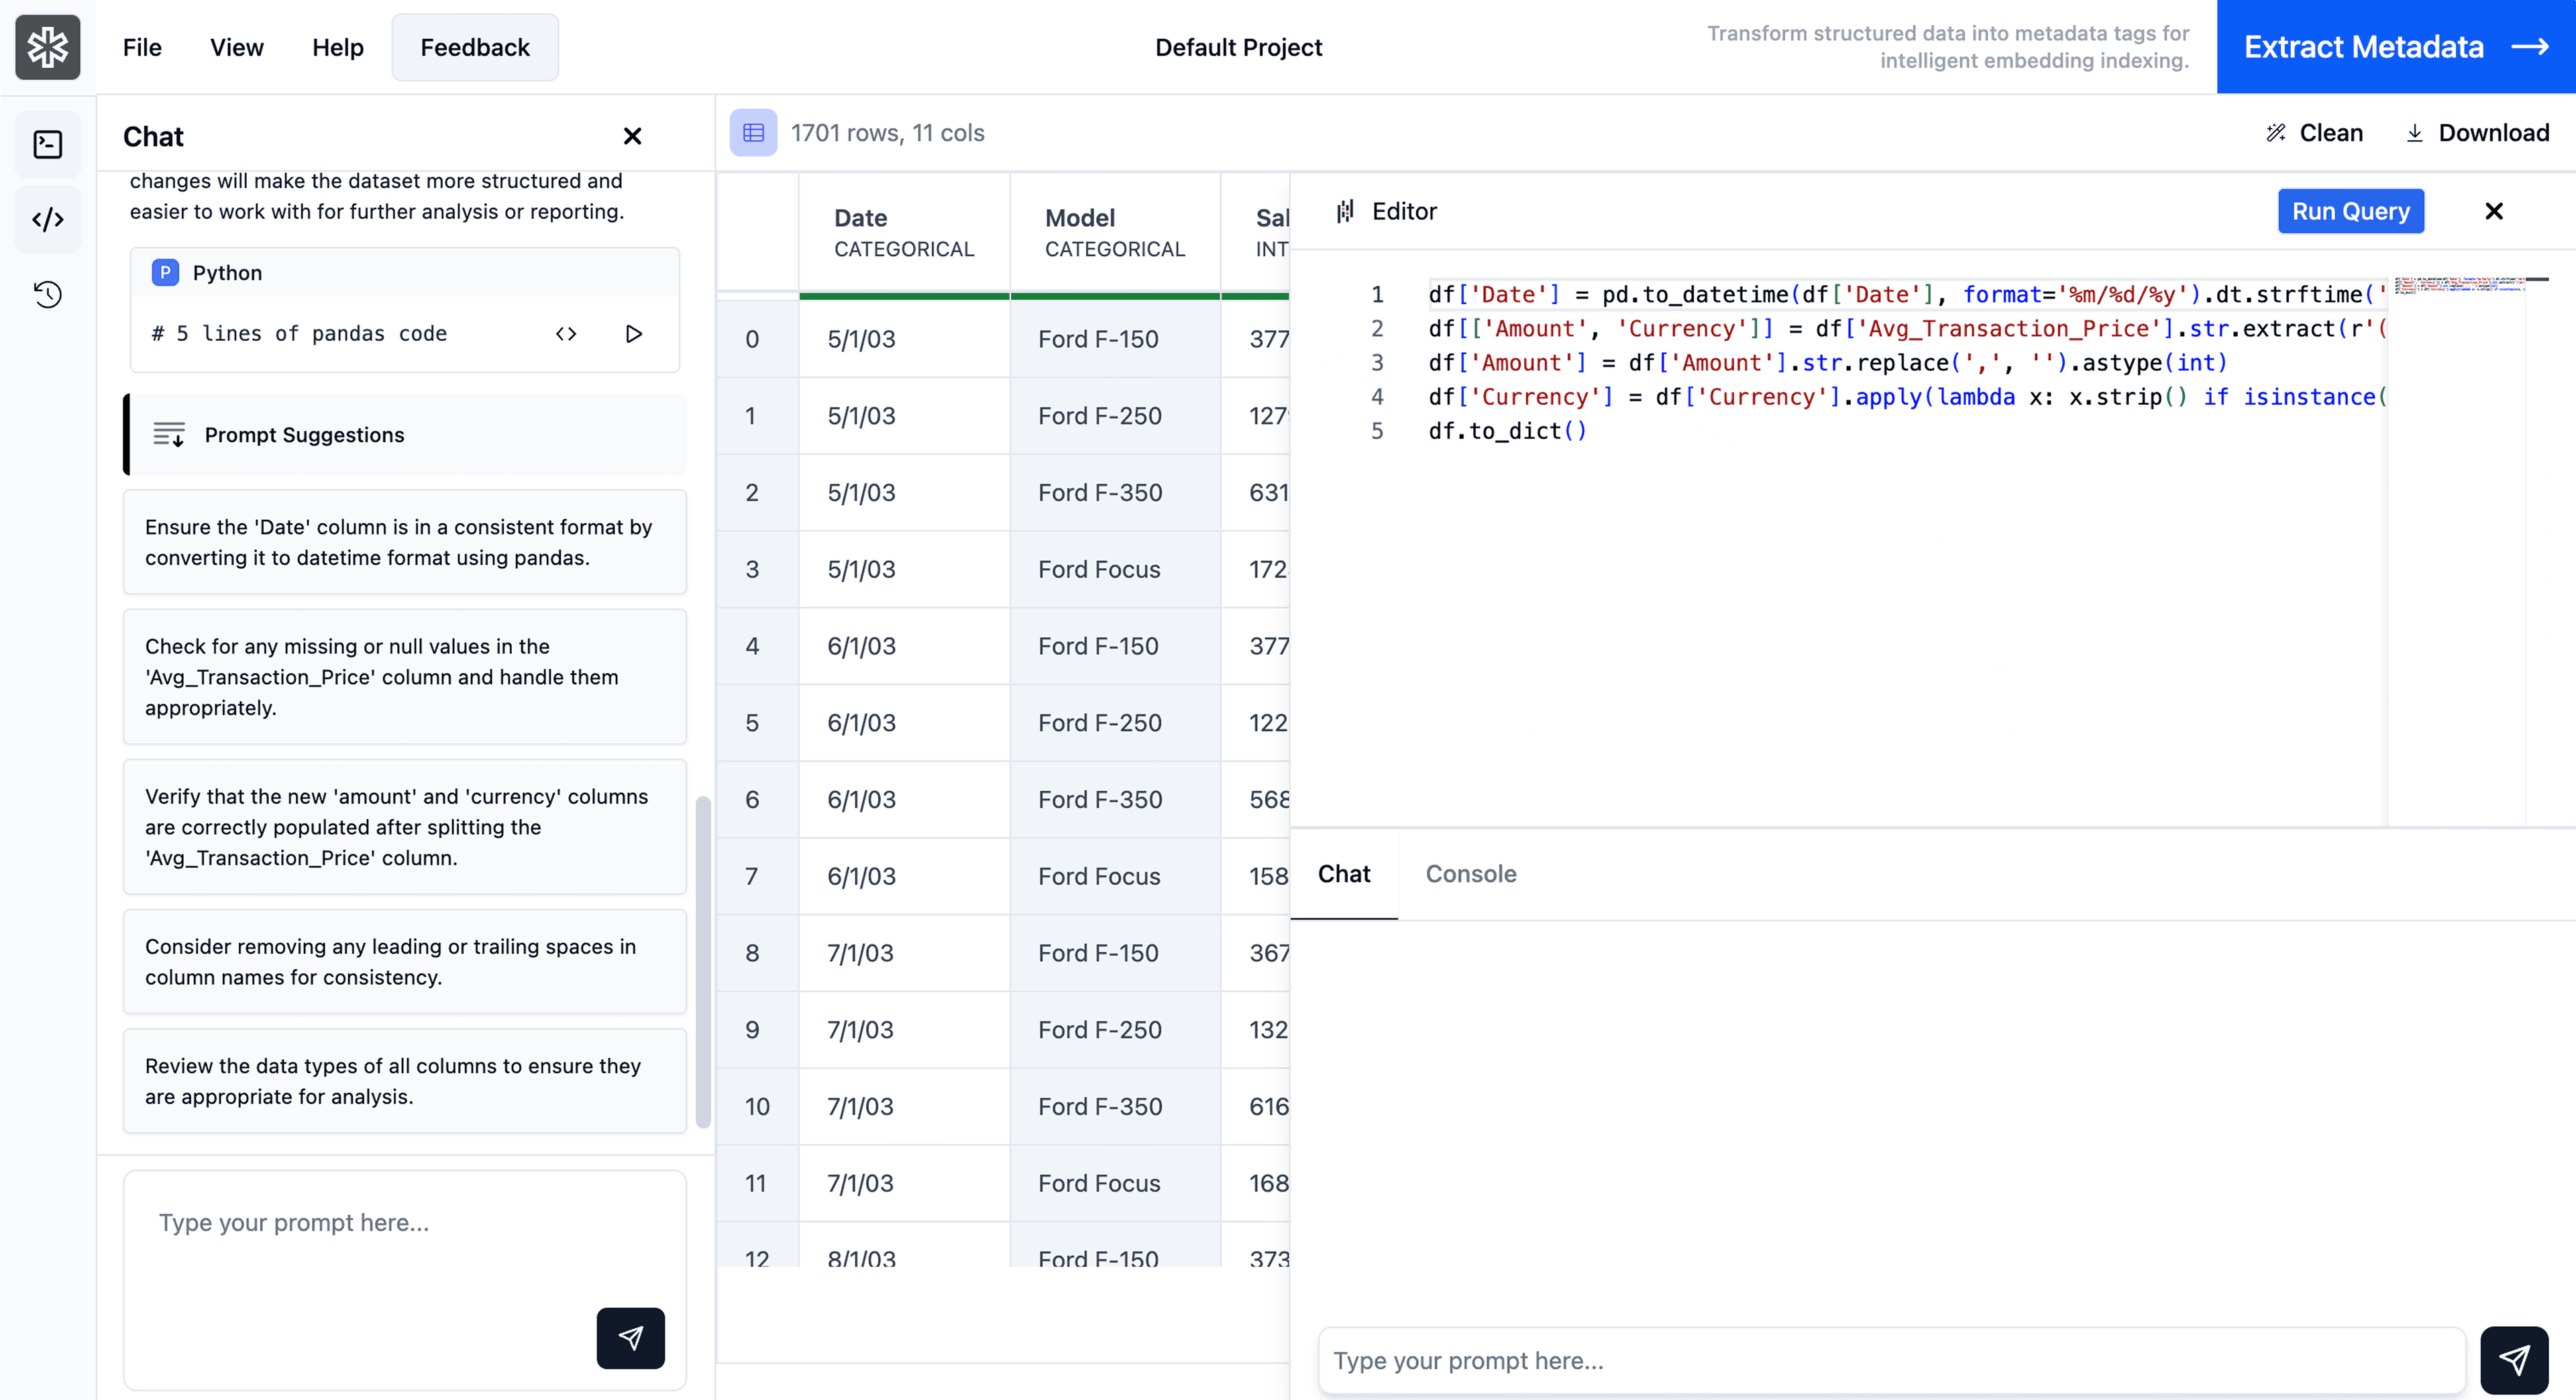The image size is (2576, 1400).
Task: Send the editor chat prompt
Action: coord(2514,1360)
